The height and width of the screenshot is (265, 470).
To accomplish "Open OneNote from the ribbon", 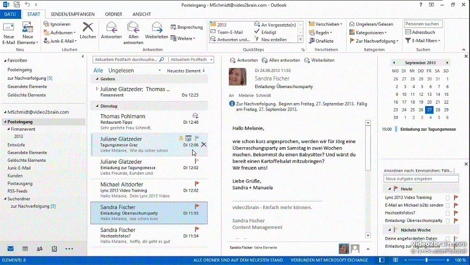I will tap(321, 41).
